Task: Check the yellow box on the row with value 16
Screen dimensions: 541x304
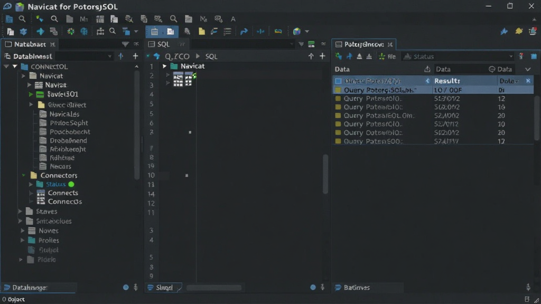Action: pos(338,107)
